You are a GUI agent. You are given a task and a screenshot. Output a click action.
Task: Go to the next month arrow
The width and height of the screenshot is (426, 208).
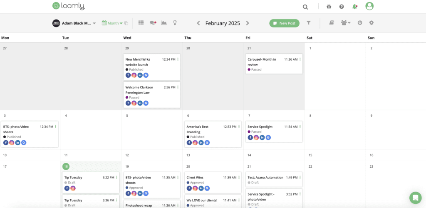(x=248, y=23)
